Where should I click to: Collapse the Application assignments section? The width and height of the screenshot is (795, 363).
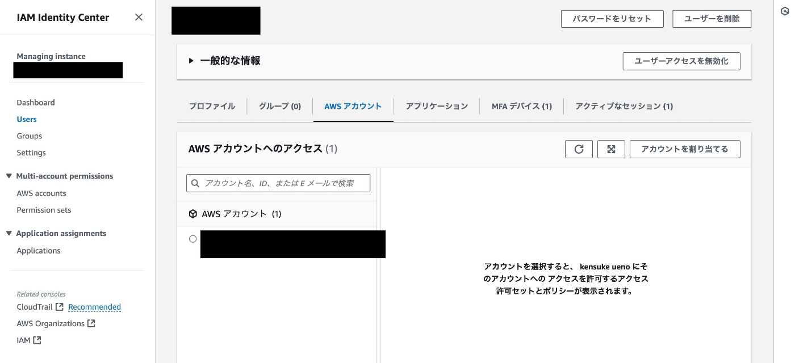9,233
